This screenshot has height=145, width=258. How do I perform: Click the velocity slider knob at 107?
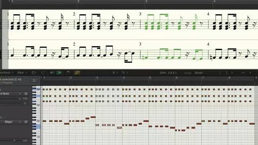(14, 141)
